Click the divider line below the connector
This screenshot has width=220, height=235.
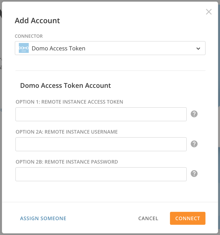click(x=110, y=70)
